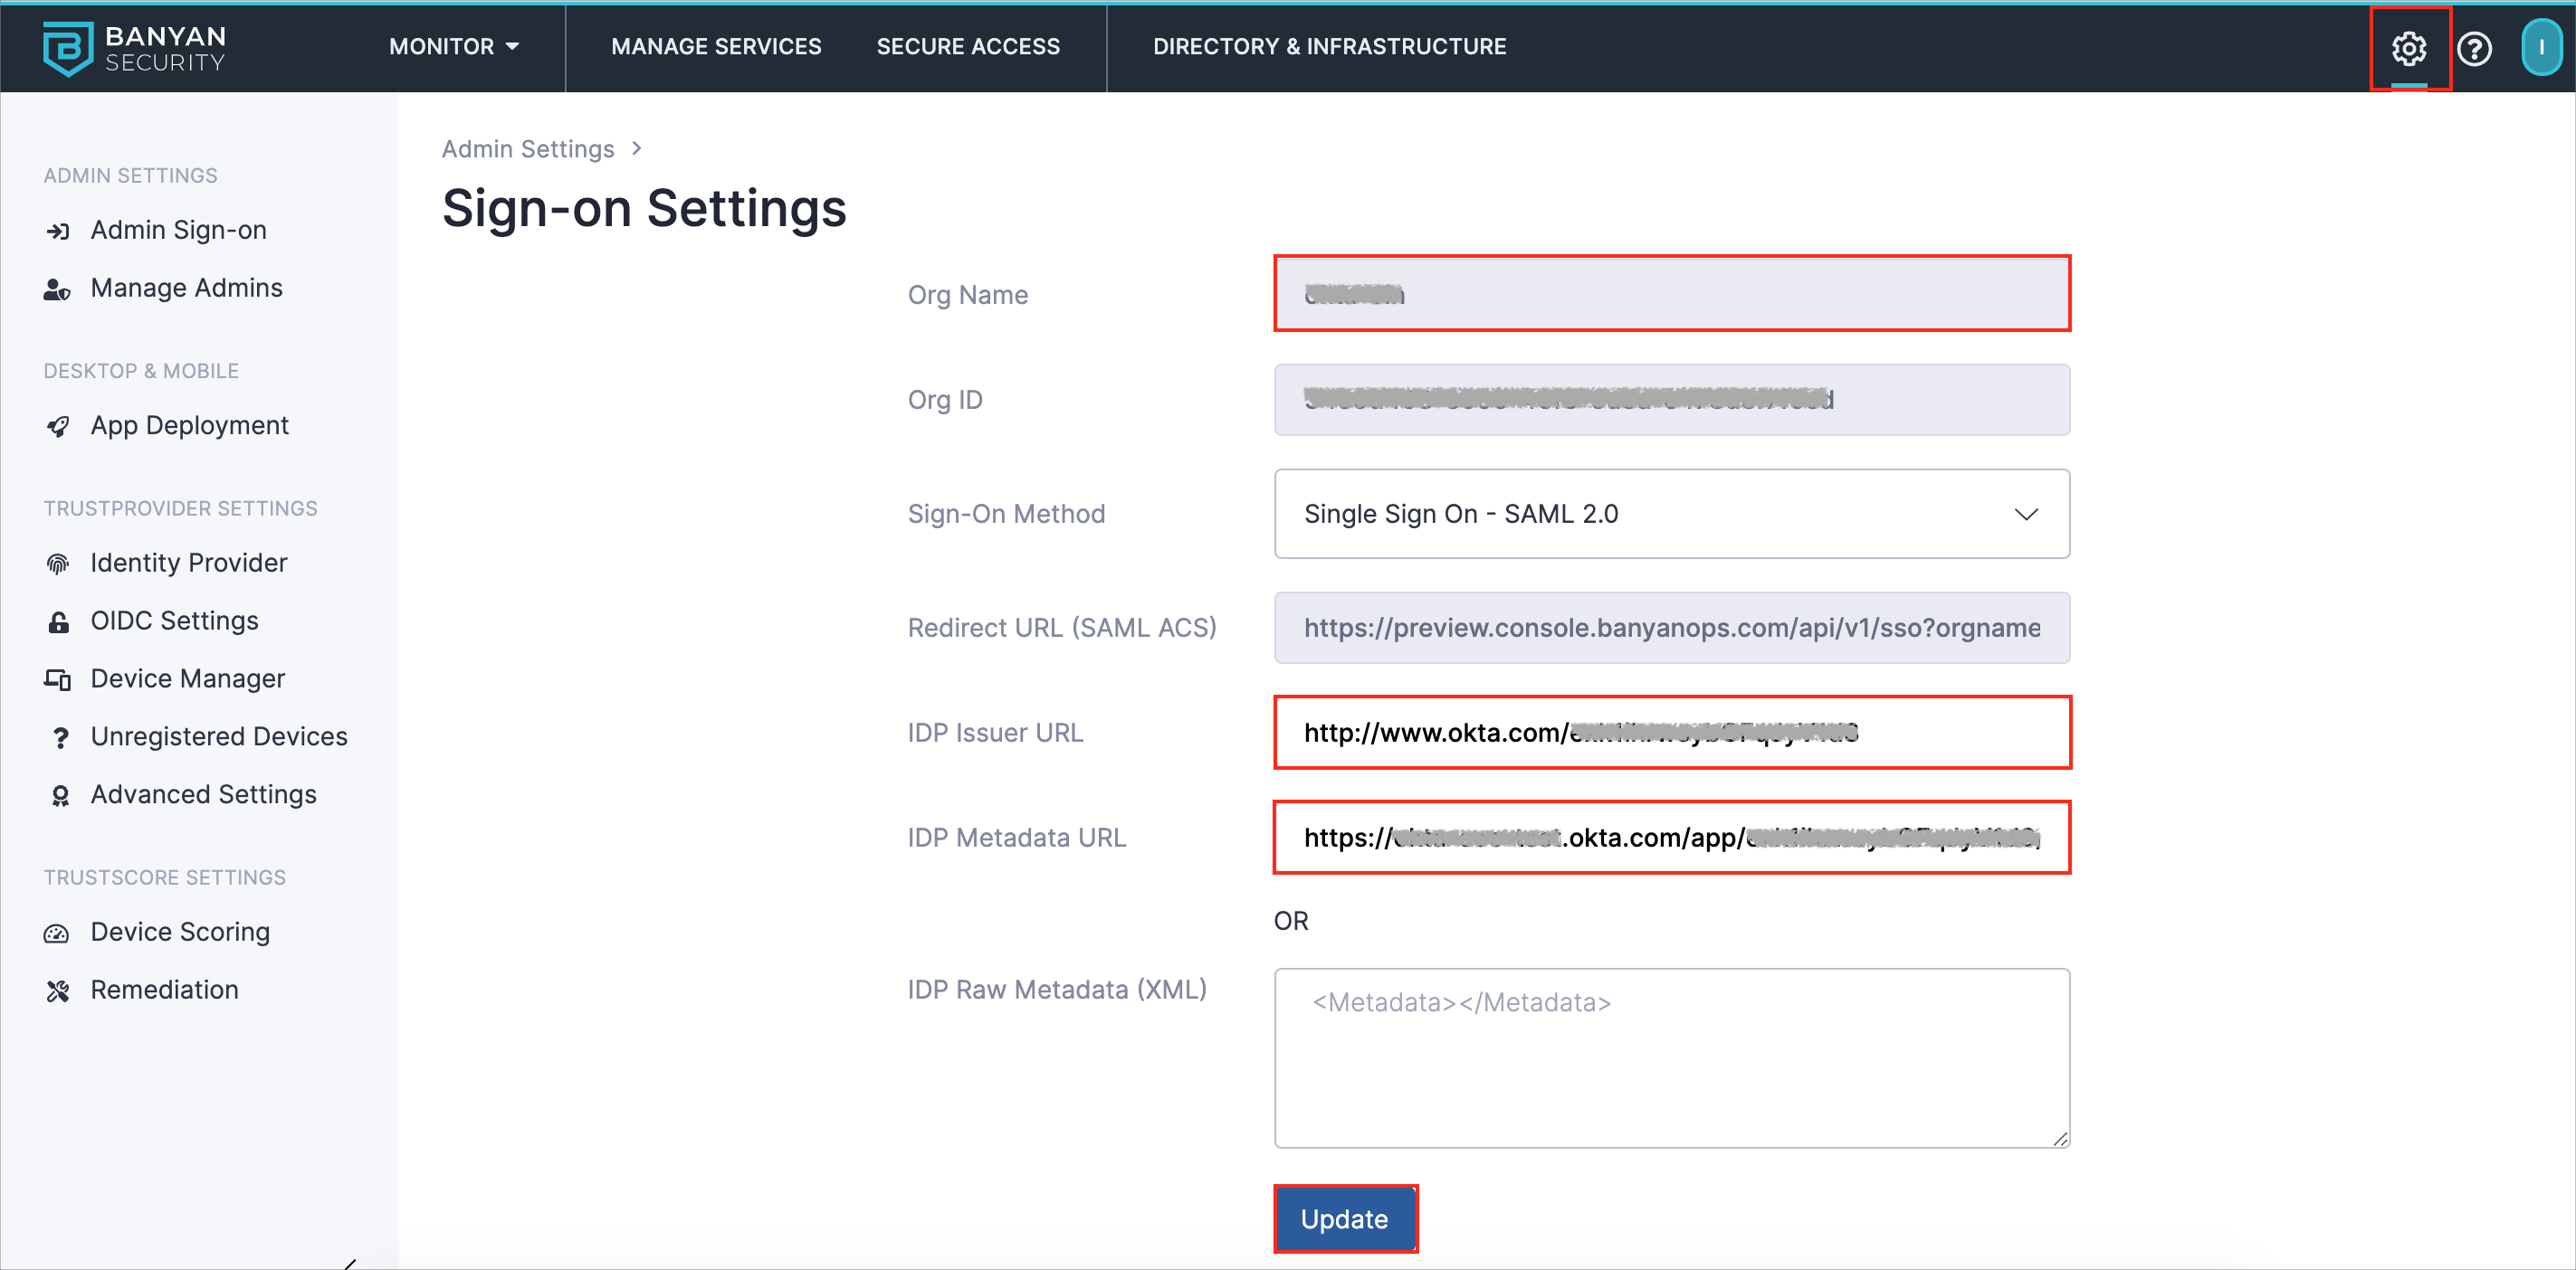
Task: Open Secure Access menu
Action: [968, 47]
